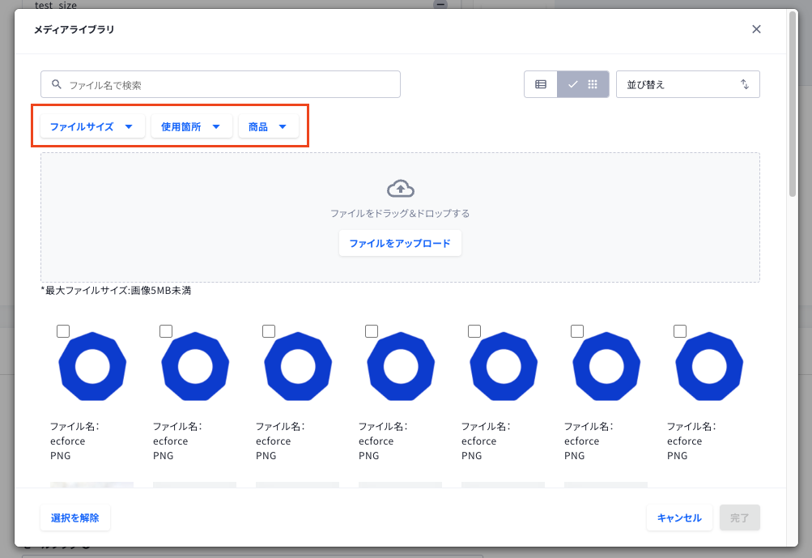
Task: Click the cloud upload icon
Action: [400, 189]
